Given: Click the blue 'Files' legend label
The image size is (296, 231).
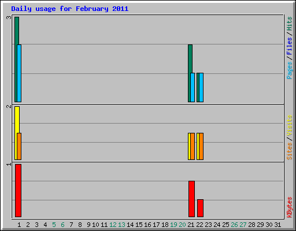Looking at the screenshot, I should tap(290, 46).
